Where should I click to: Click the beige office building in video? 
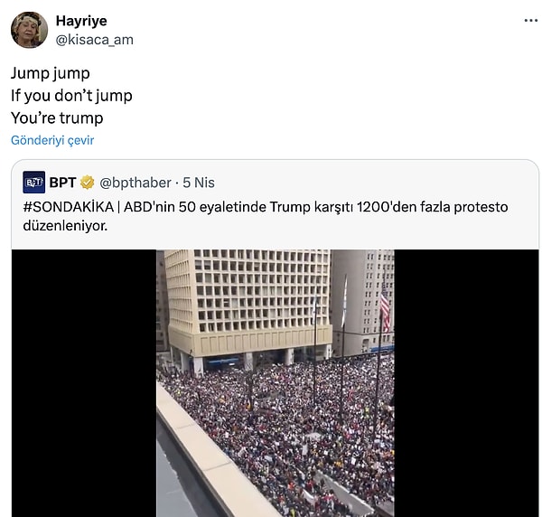248,305
